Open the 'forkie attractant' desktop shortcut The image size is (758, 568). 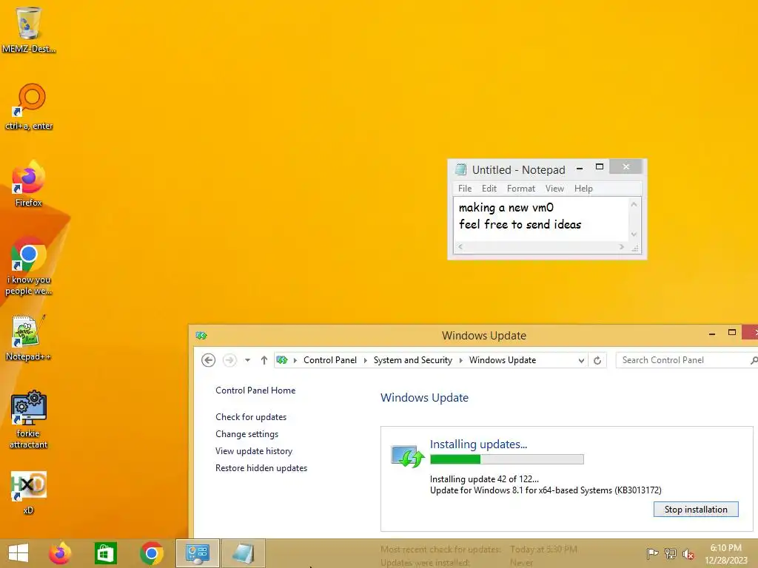tap(29, 419)
